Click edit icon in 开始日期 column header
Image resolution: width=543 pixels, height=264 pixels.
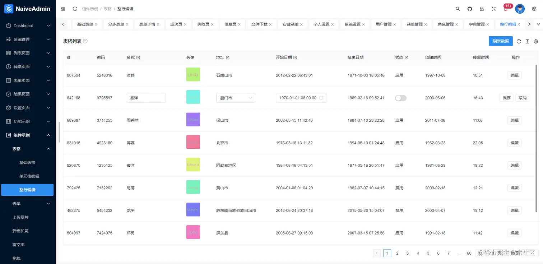pos(295,57)
